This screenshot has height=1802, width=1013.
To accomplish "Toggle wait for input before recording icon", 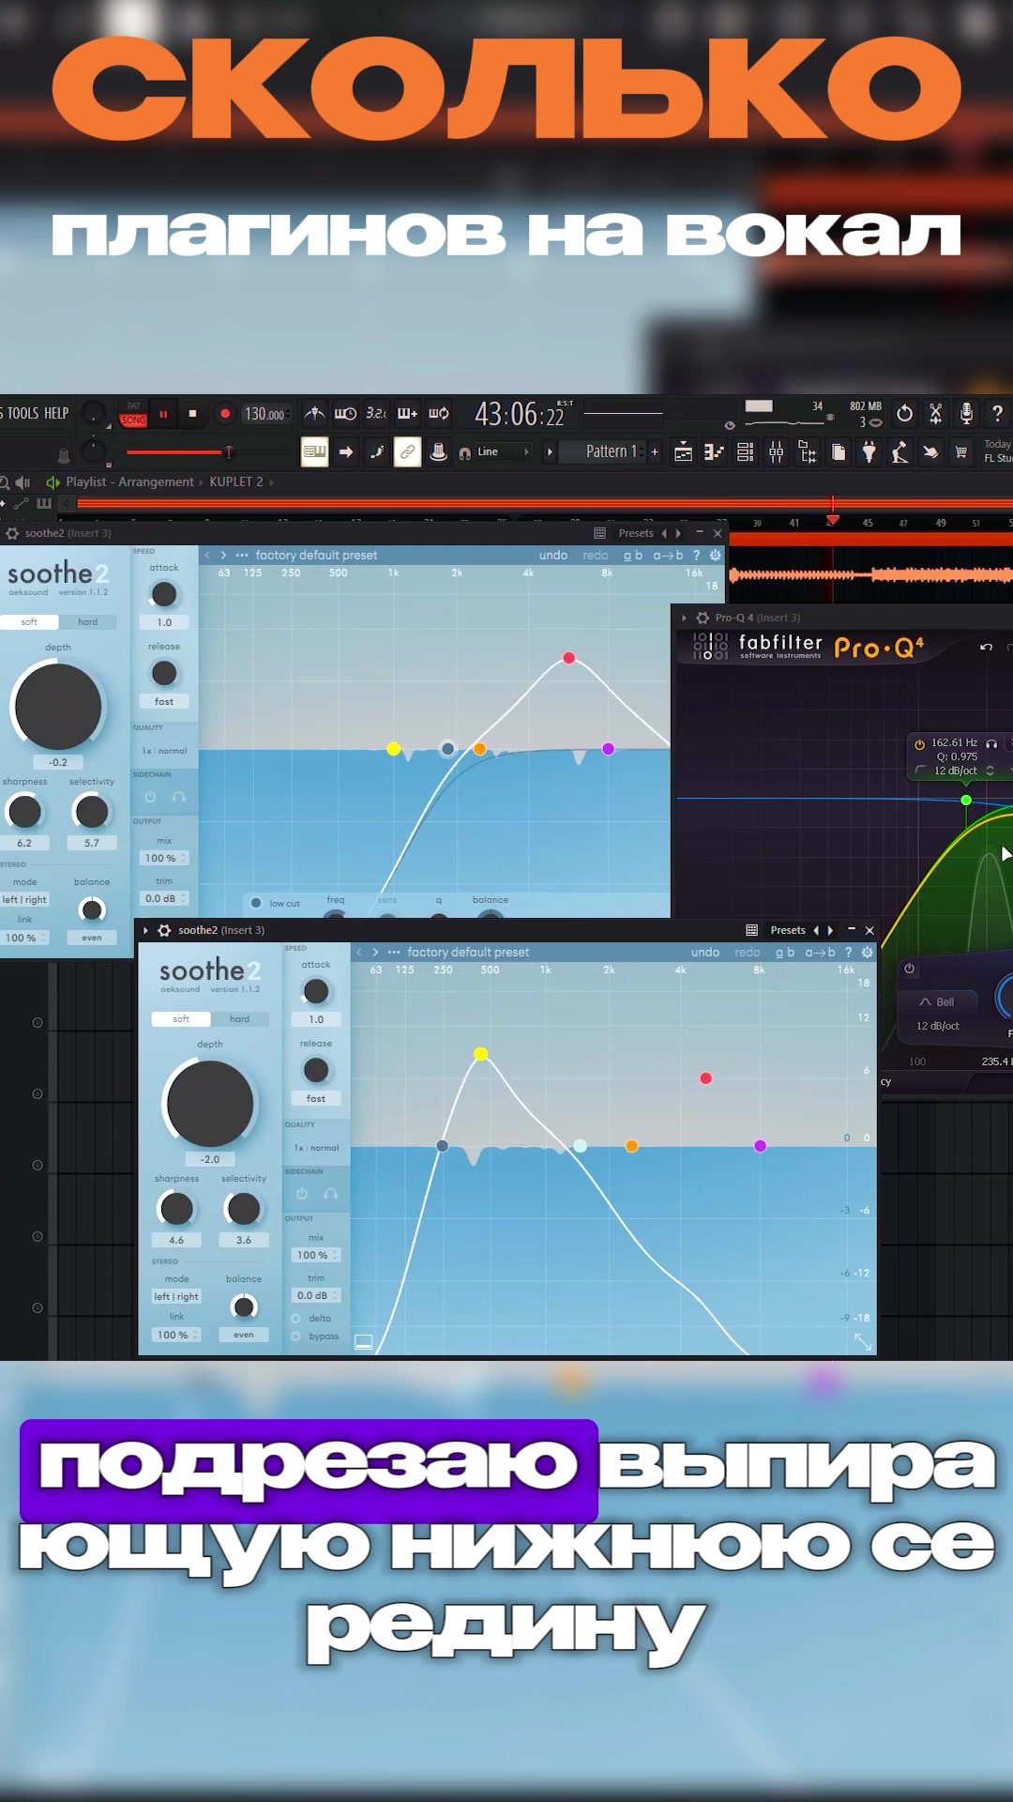I will tap(345, 414).
